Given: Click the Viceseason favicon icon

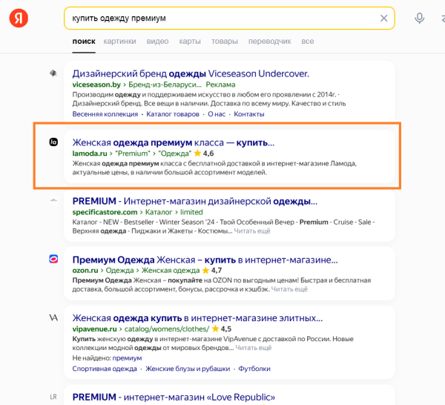Looking at the screenshot, I should 53,73.
